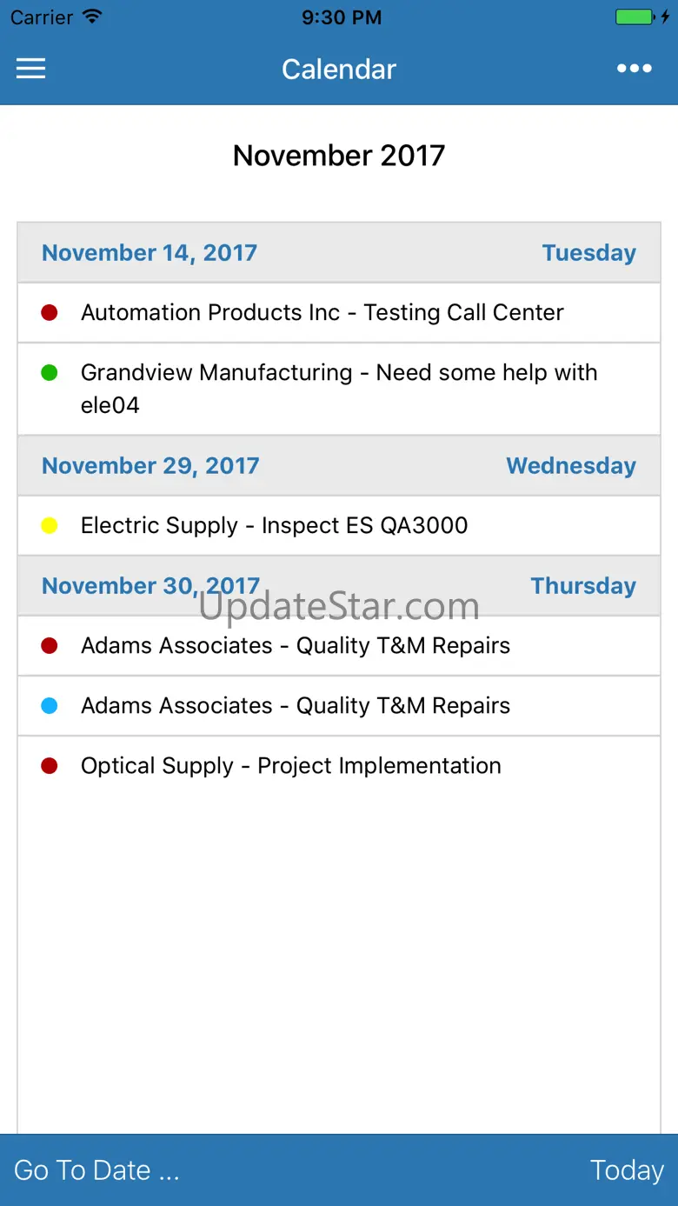678x1206 pixels.
Task: Open Grandview Manufacturing help request entry
Action: (x=339, y=389)
